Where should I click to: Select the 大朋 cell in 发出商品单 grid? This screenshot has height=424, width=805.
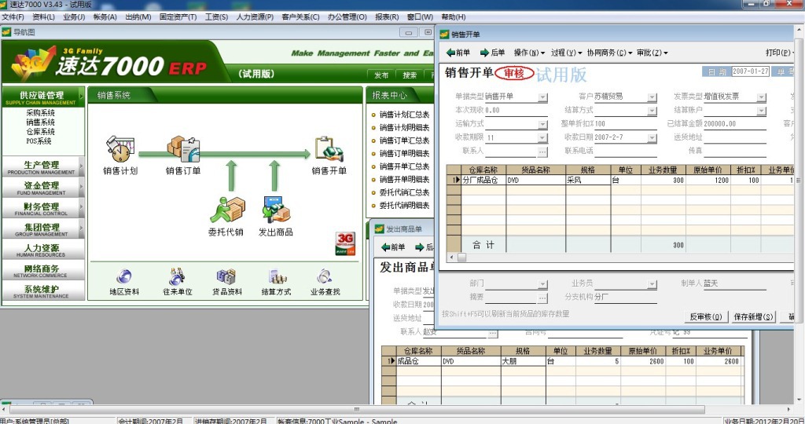pos(523,361)
